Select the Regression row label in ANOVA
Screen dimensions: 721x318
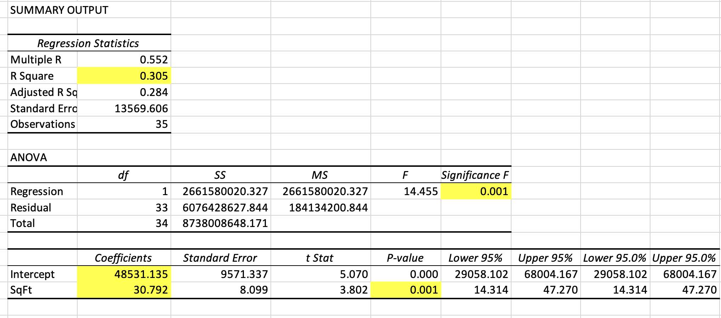43,191
